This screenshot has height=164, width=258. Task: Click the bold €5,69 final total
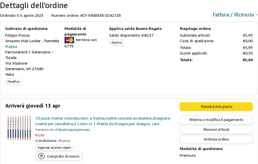click(248, 60)
